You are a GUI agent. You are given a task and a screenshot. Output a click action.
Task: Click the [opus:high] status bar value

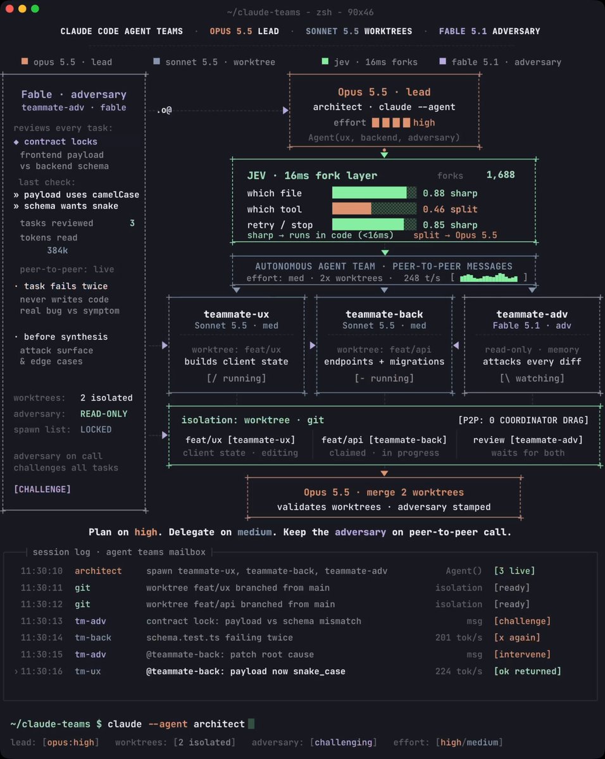[x=70, y=742]
